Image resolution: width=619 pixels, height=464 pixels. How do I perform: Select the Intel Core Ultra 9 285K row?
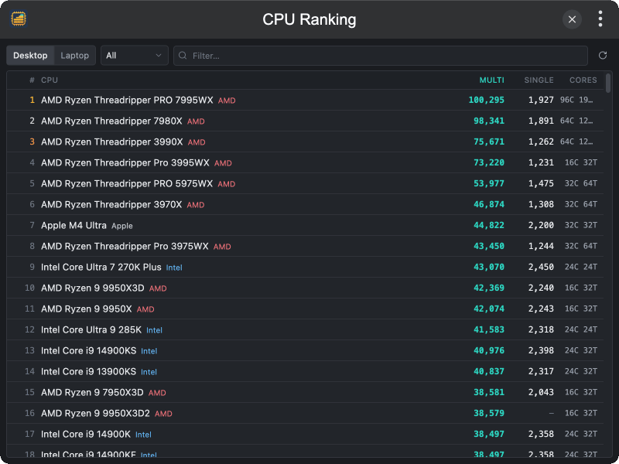coord(305,330)
